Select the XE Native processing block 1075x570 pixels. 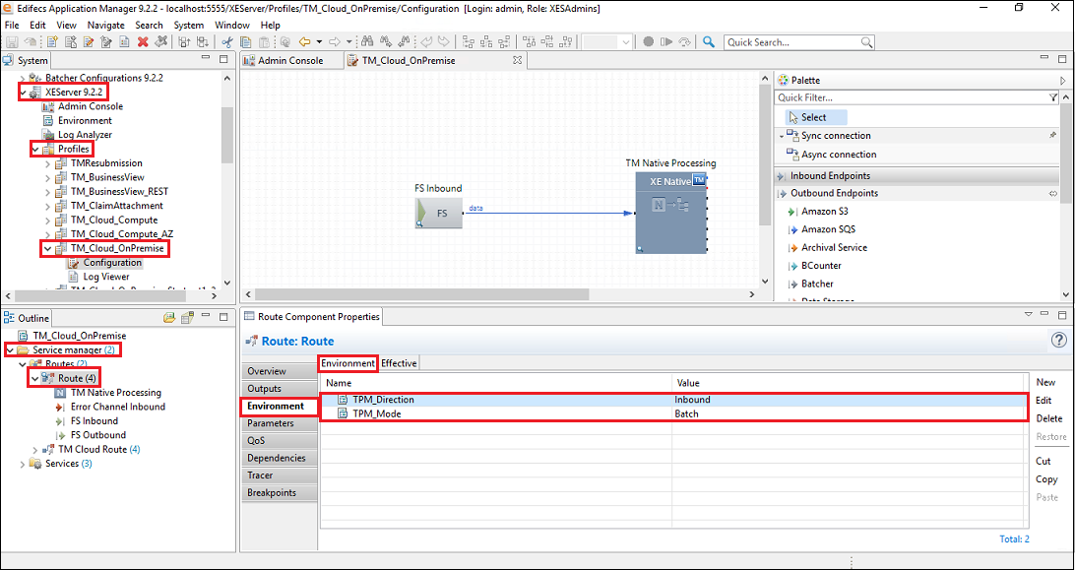coord(671,214)
